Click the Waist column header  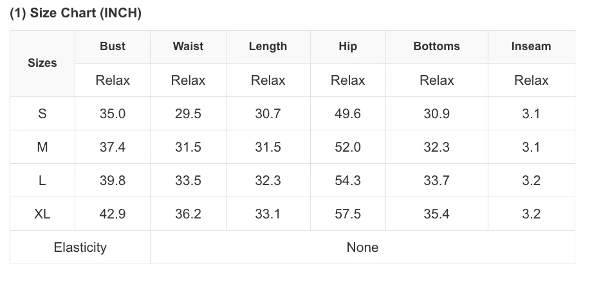point(188,47)
